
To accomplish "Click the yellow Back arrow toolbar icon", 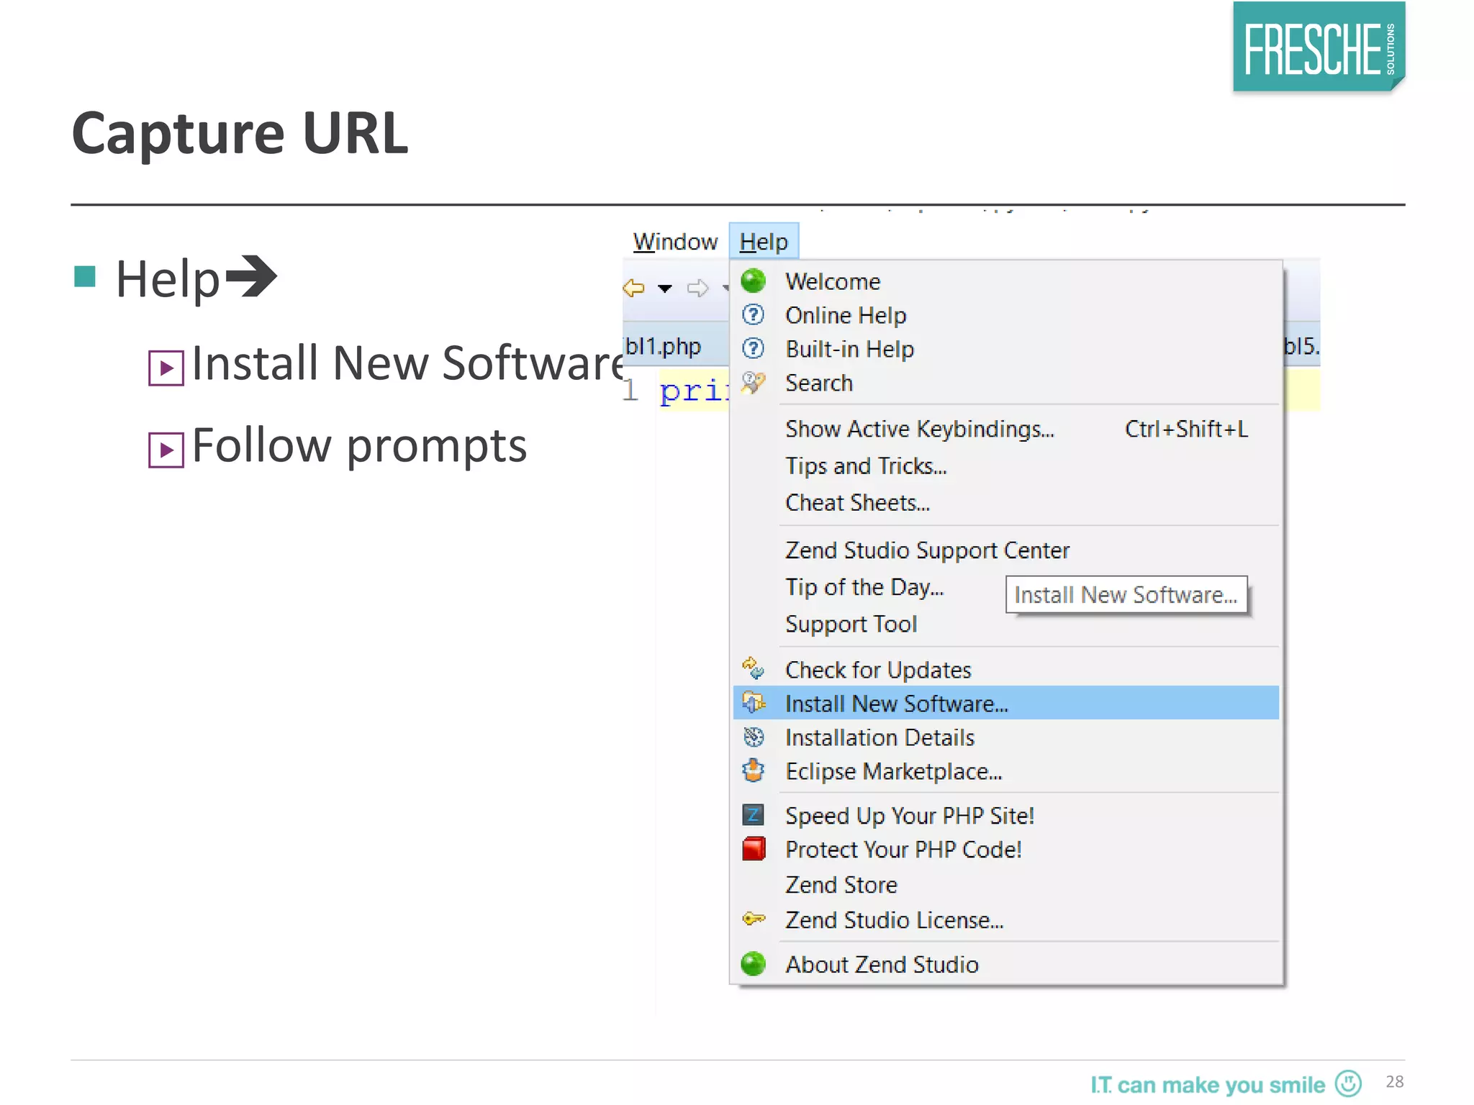I will coord(633,288).
